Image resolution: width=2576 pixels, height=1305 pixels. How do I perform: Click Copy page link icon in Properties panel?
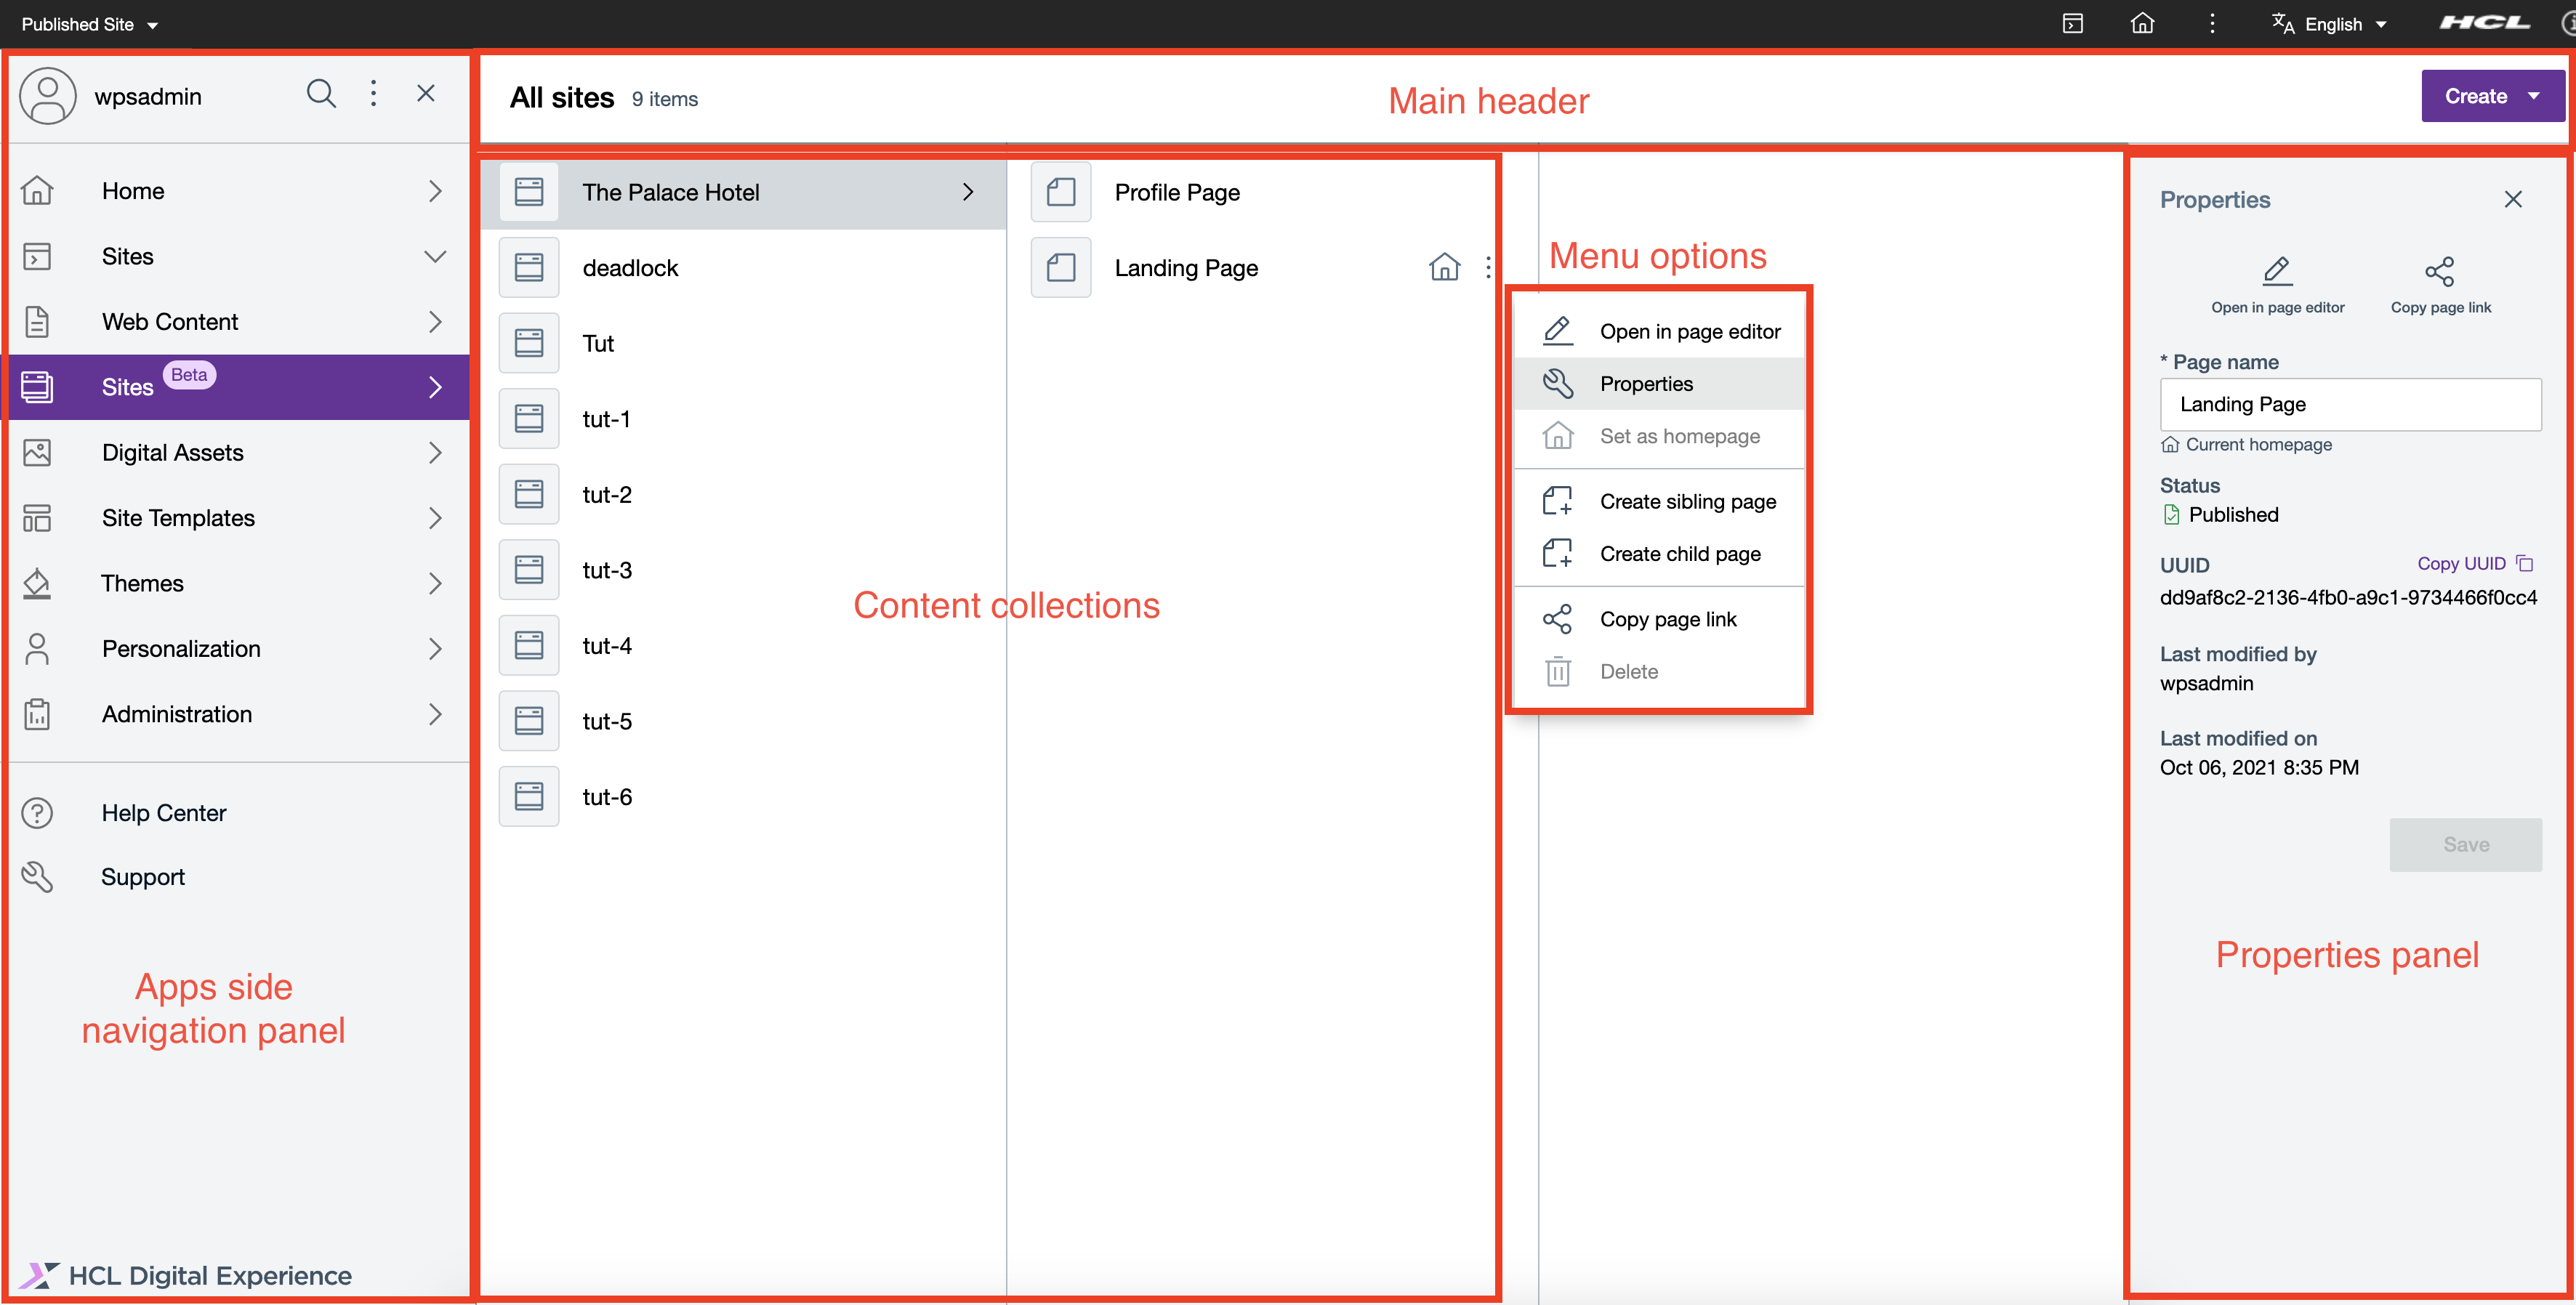point(2440,271)
